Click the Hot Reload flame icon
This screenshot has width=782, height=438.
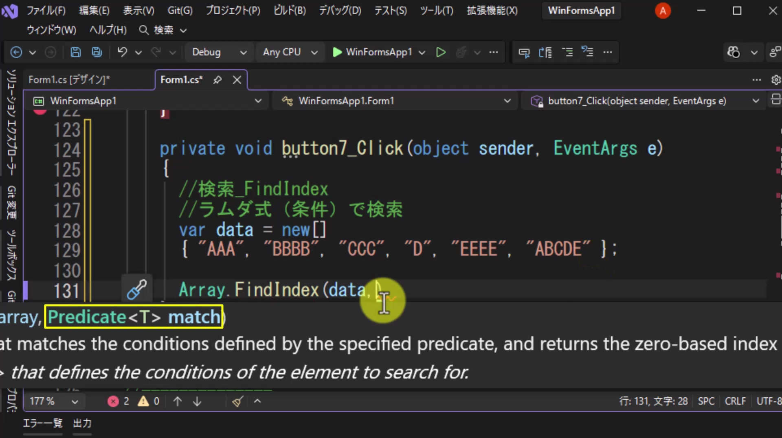pyautogui.click(x=461, y=52)
